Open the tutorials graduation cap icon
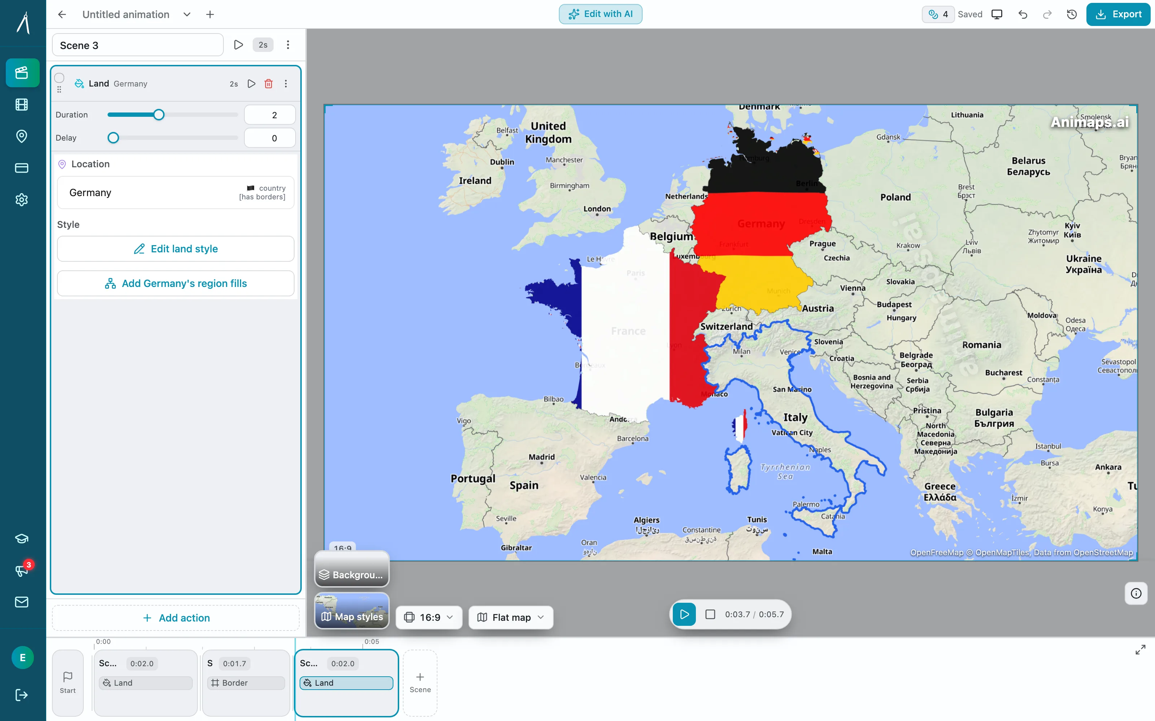 (22, 539)
